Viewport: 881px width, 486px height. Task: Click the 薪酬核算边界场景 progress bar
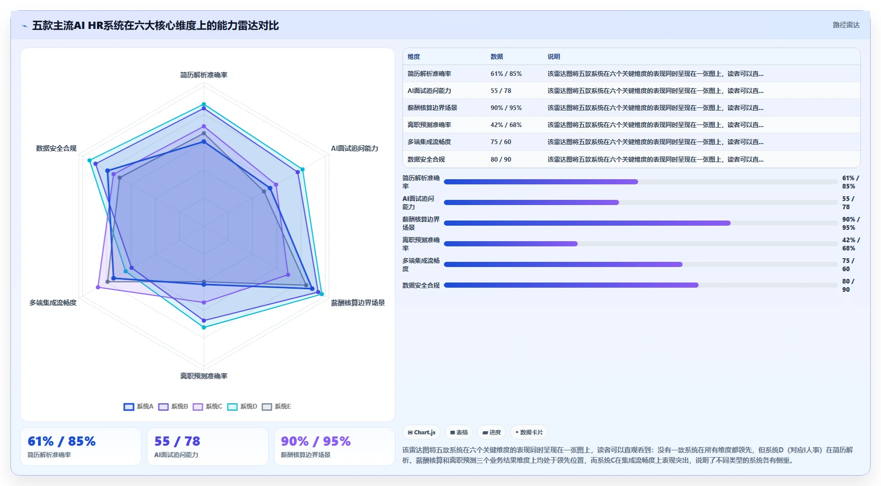click(x=641, y=223)
